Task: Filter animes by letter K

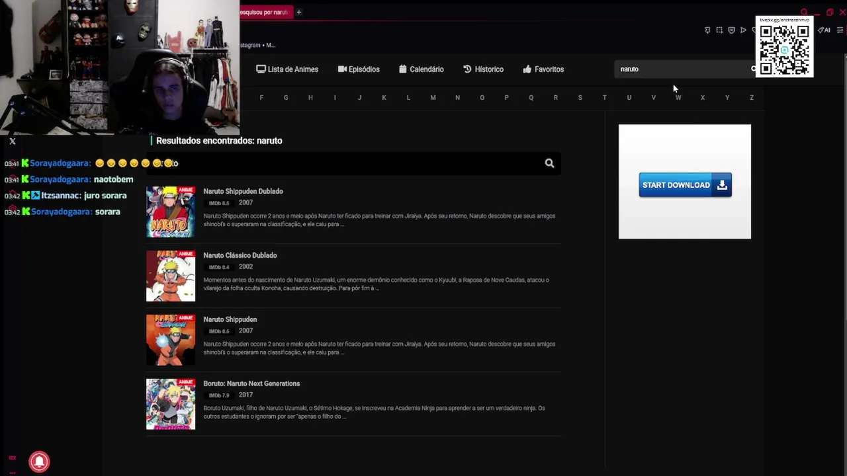Action: pos(384,98)
